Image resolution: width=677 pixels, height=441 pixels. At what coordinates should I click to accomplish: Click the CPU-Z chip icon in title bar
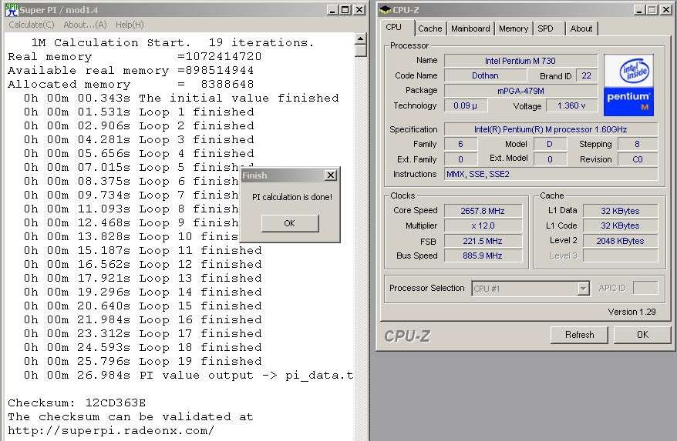[x=385, y=9]
